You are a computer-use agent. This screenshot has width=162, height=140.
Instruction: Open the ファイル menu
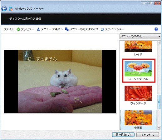[9, 29]
